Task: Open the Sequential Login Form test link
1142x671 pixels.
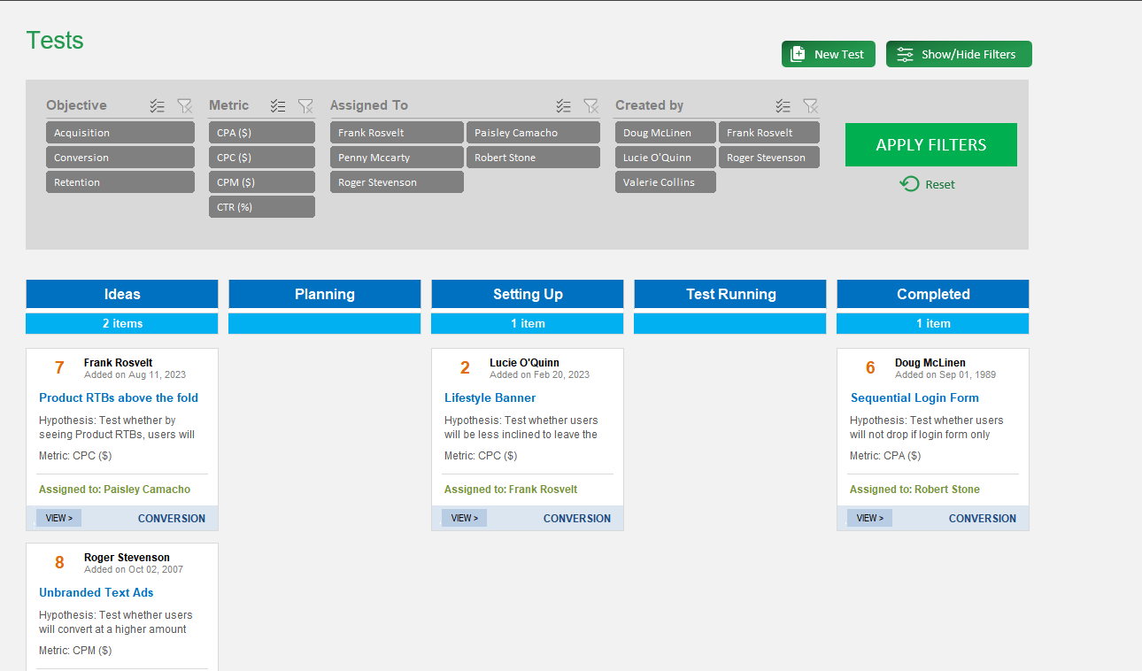Action: 914,397
